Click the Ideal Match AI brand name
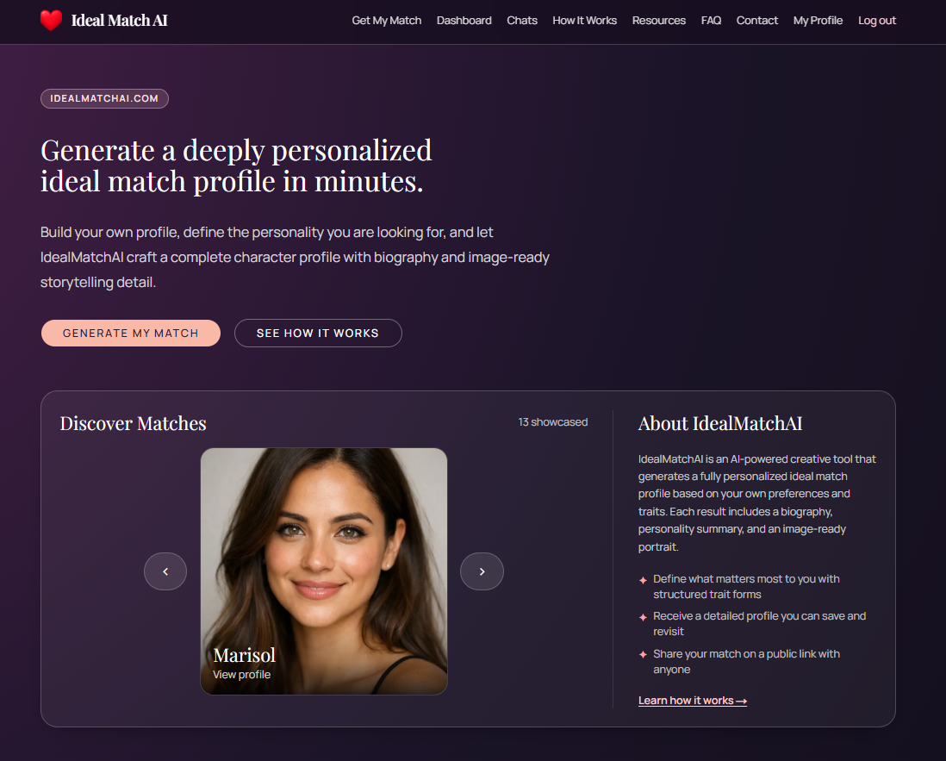Image resolution: width=946 pixels, height=761 pixels. tap(120, 21)
